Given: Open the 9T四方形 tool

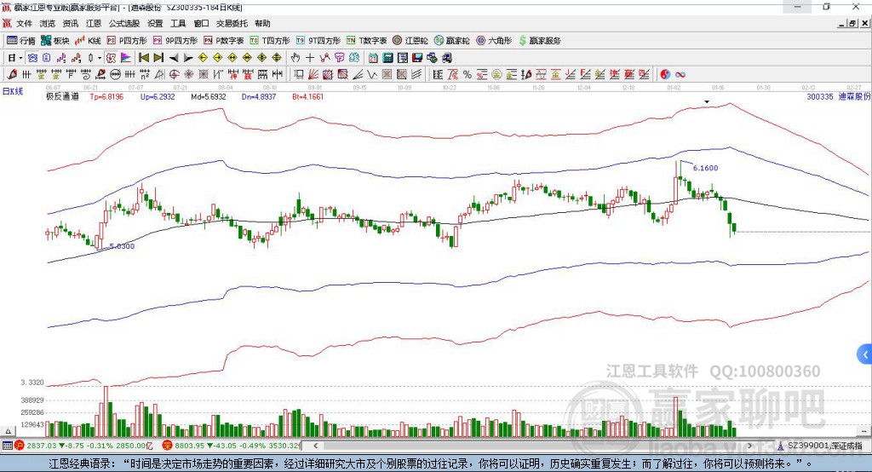Looking at the screenshot, I should coord(318,41).
